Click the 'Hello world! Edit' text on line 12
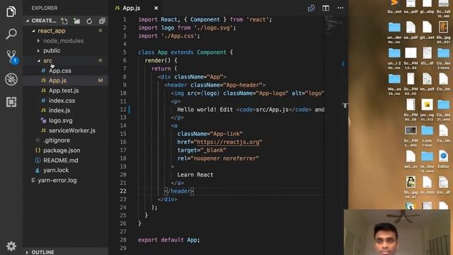Screen dimensions: 453x255 (x=205, y=110)
